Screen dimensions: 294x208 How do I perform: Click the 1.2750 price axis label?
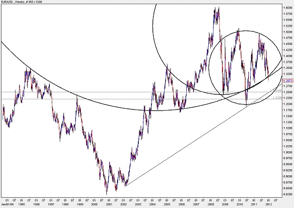[288, 86]
